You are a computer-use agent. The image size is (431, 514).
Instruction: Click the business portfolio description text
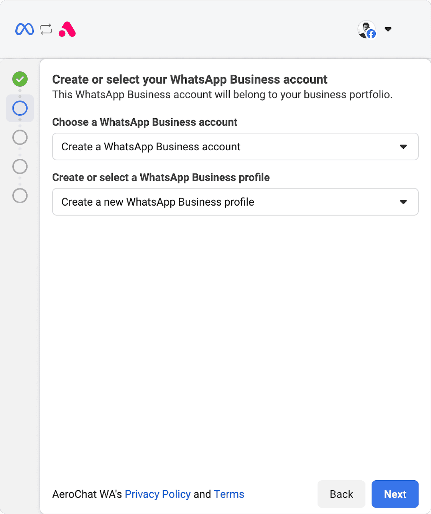(x=222, y=95)
